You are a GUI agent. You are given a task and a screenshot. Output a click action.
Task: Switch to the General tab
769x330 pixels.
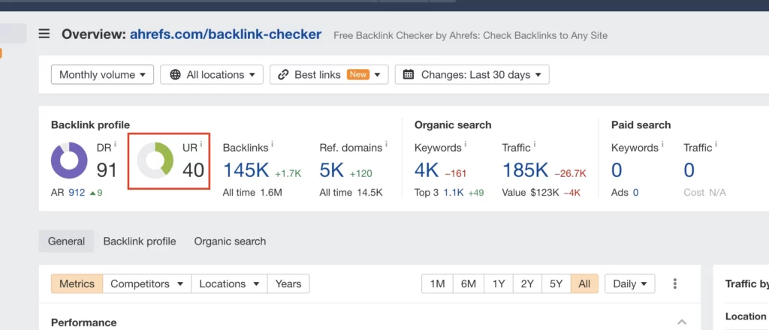pyautogui.click(x=66, y=241)
